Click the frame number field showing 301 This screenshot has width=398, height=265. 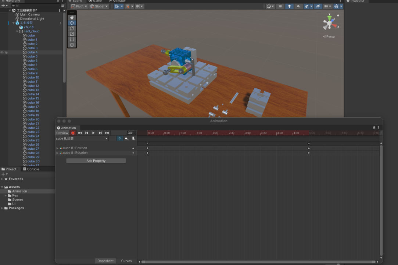131,133
